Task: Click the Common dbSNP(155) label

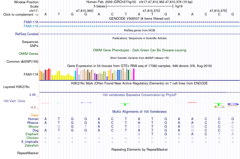Action: (22, 62)
